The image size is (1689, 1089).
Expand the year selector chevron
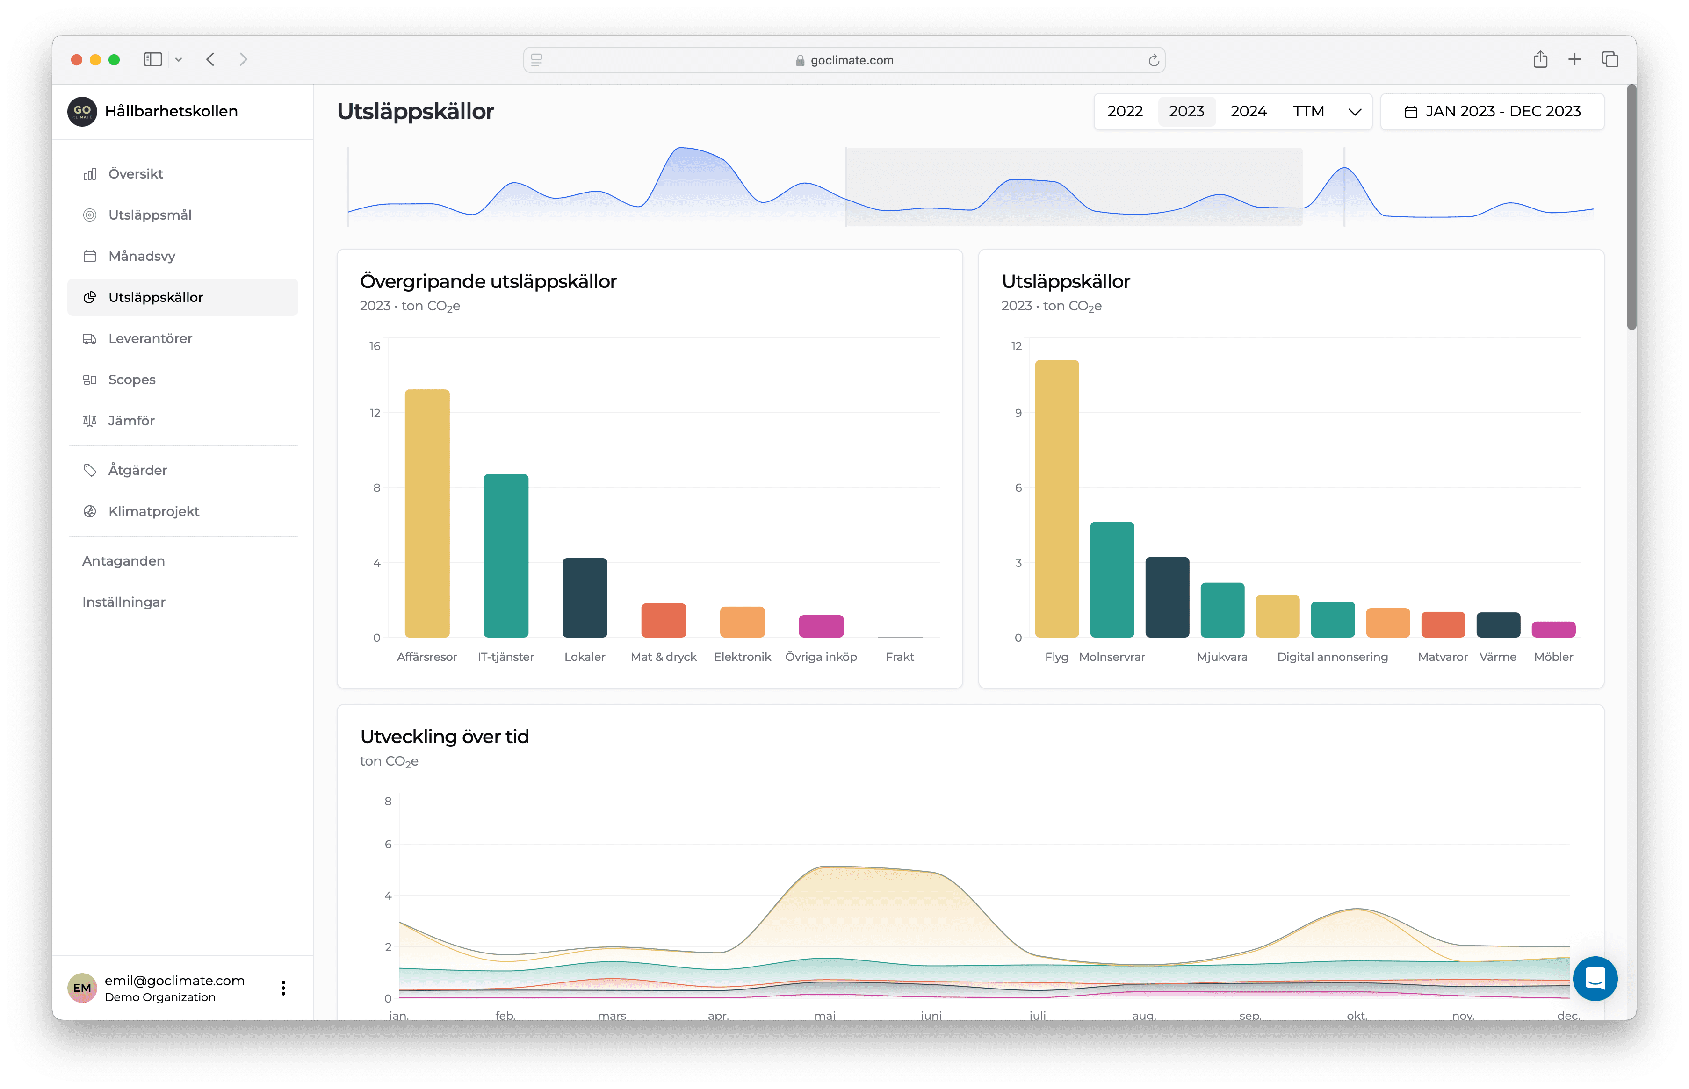(1355, 112)
